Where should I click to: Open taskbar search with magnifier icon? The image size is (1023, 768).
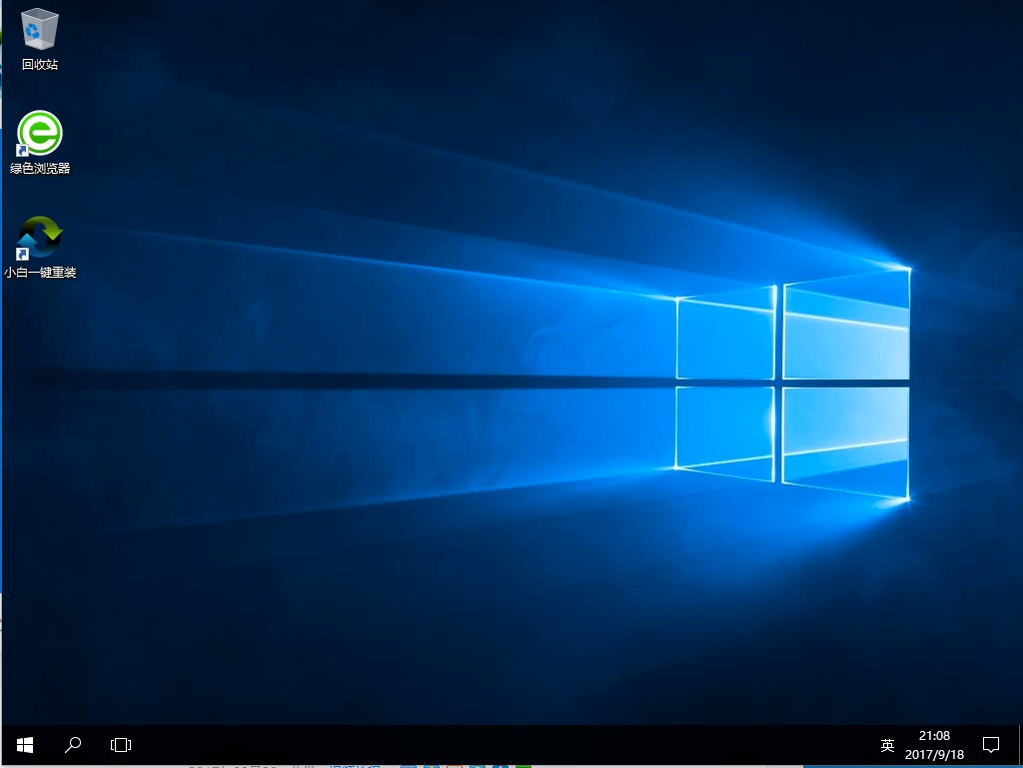[73, 745]
